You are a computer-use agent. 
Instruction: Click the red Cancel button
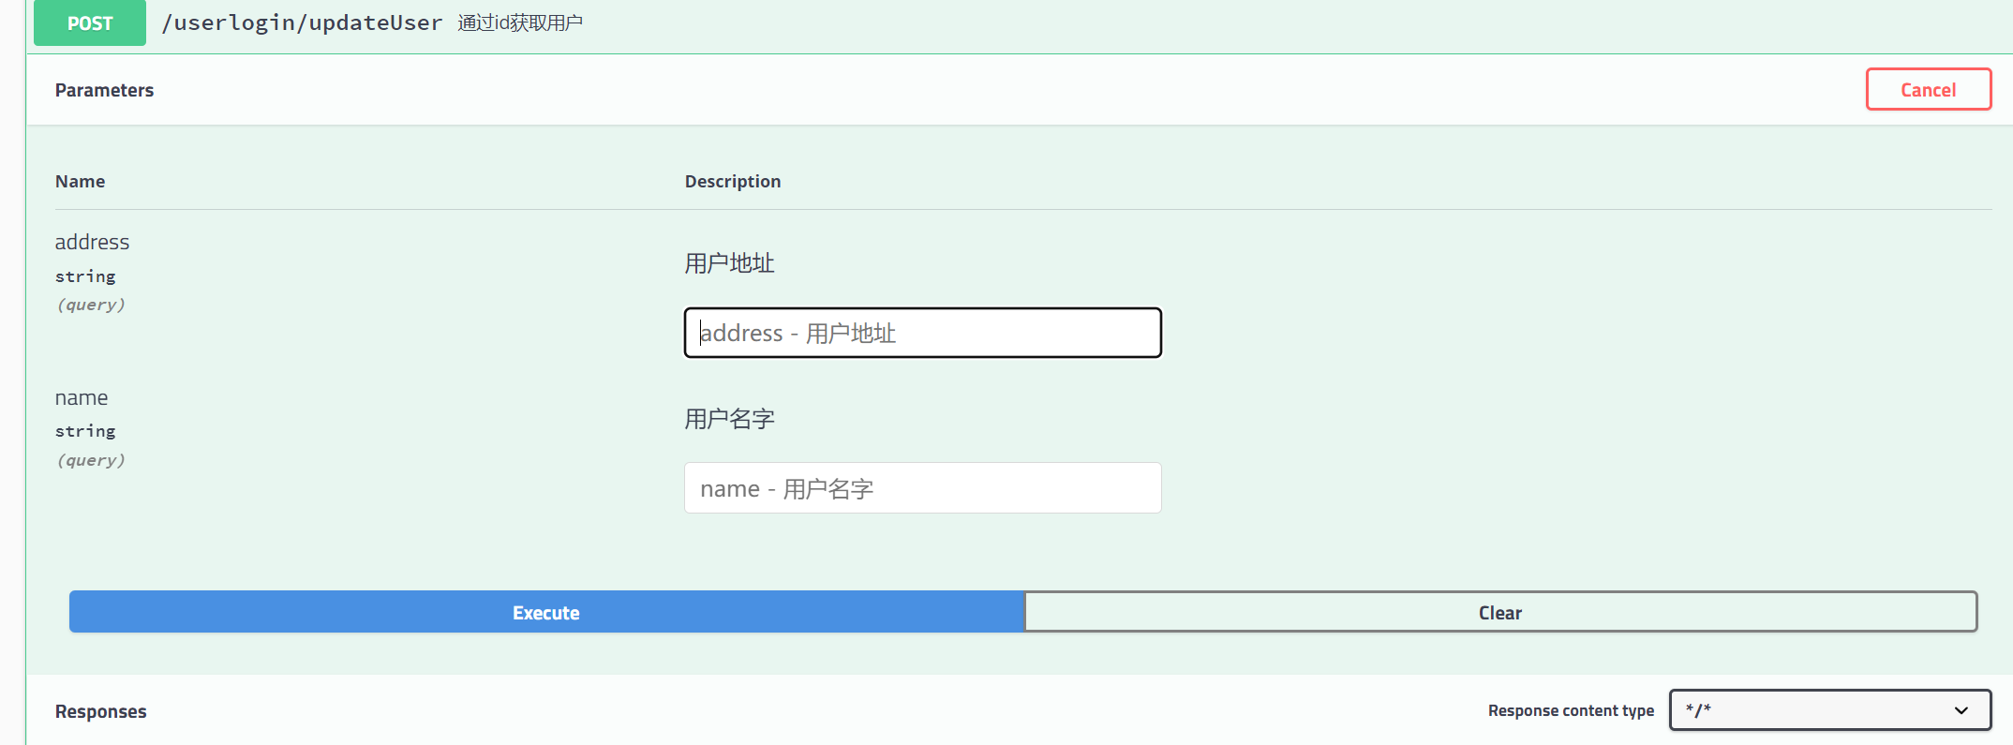point(1928,90)
